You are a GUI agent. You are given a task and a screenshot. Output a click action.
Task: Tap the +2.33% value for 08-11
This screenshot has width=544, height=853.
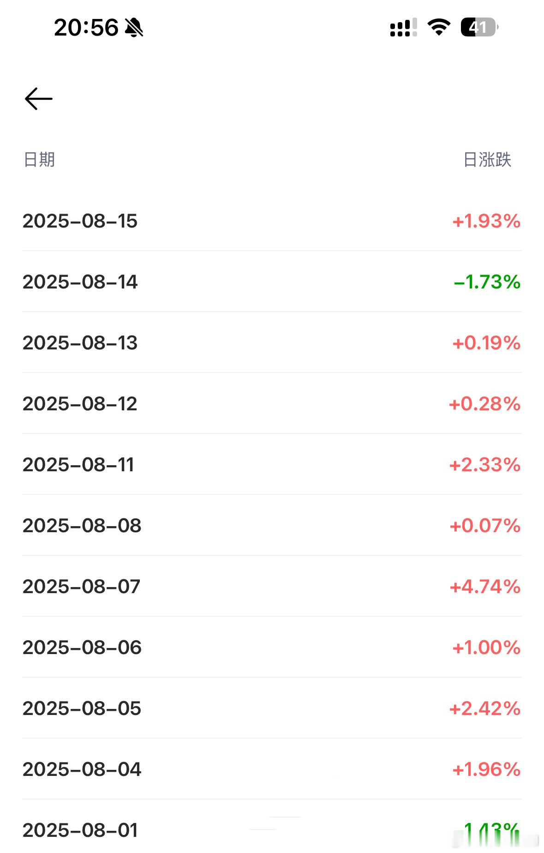(485, 465)
